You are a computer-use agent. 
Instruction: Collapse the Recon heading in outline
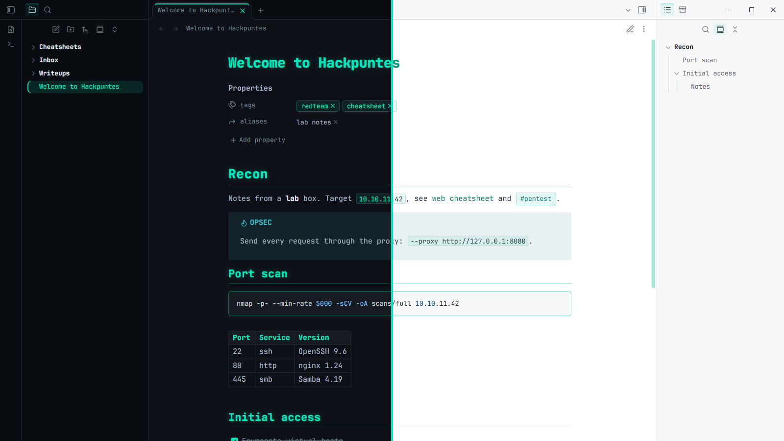tap(668, 47)
